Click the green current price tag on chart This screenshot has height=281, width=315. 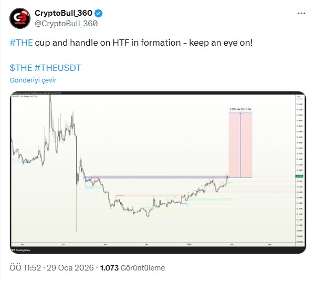[x=299, y=176]
